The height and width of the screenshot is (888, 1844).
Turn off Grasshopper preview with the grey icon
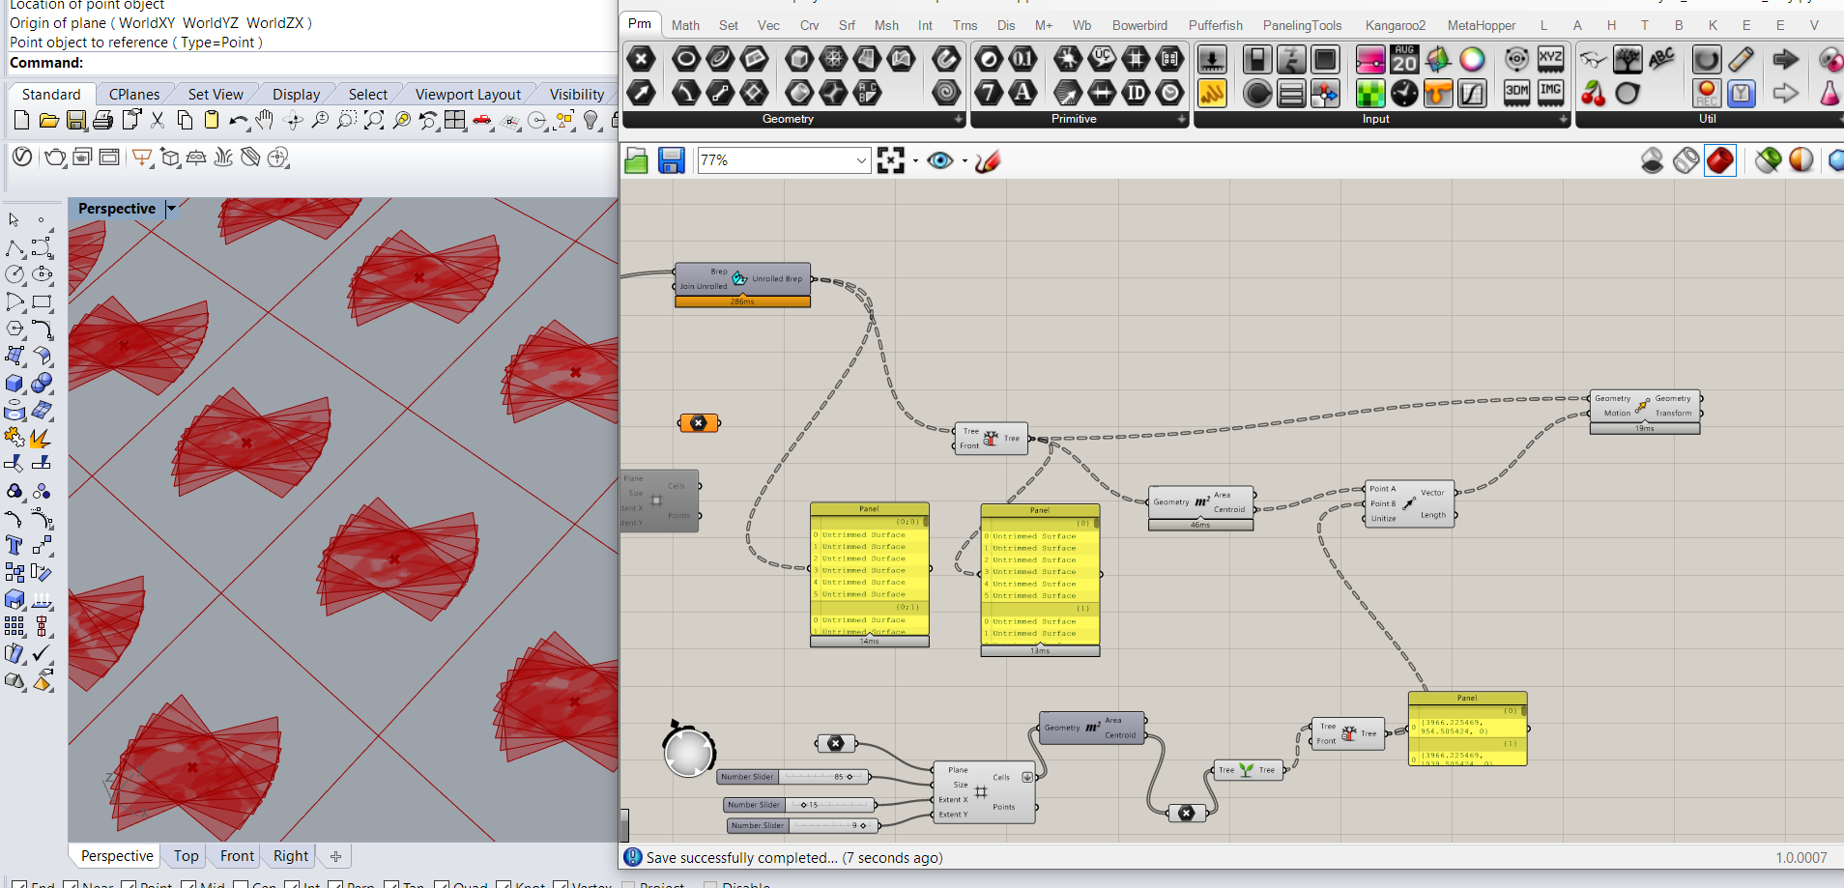coord(1653,160)
